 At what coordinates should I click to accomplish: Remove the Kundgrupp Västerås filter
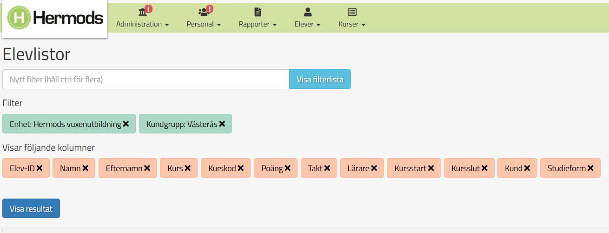[222, 124]
